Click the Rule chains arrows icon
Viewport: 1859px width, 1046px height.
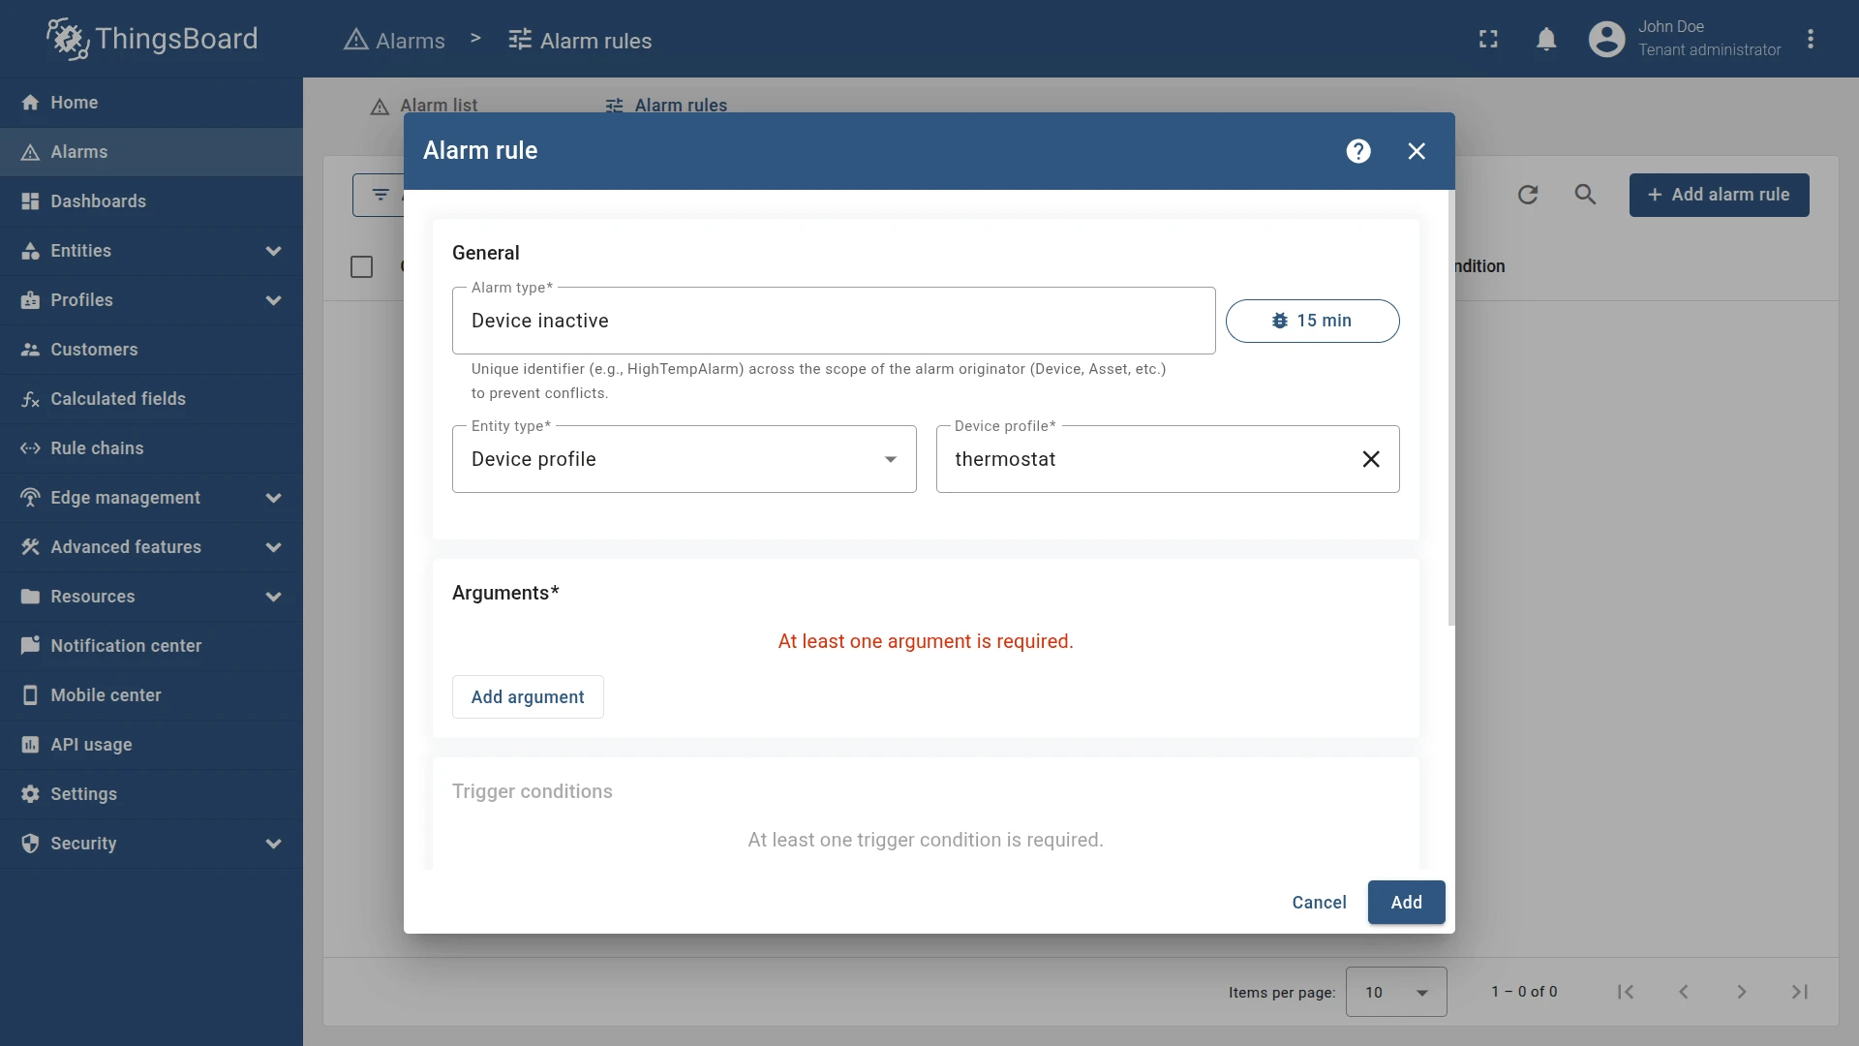coord(30,448)
